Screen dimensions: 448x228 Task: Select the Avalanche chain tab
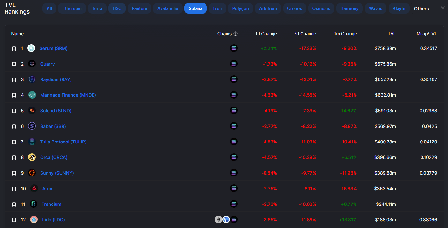point(168,8)
